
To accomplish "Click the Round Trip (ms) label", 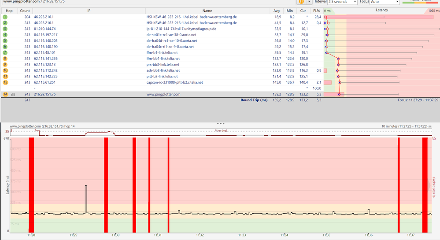I will [254, 100].
